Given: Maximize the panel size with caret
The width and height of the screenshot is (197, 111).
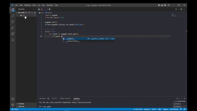Looking at the screenshot, I should point(182,98).
